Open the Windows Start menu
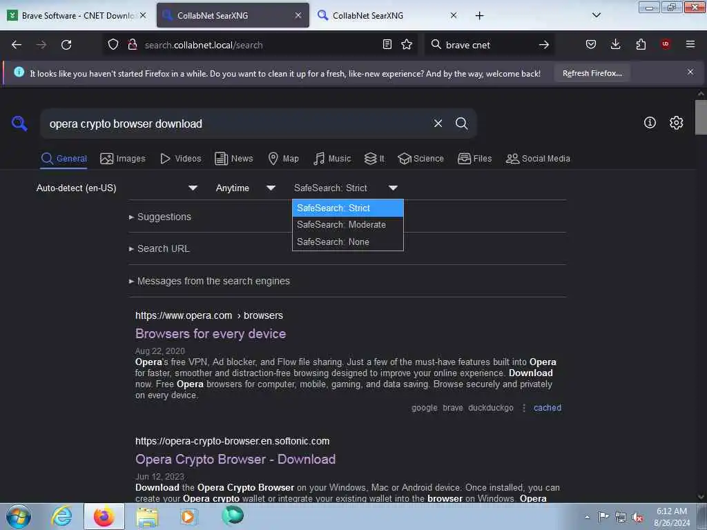 pos(19,516)
